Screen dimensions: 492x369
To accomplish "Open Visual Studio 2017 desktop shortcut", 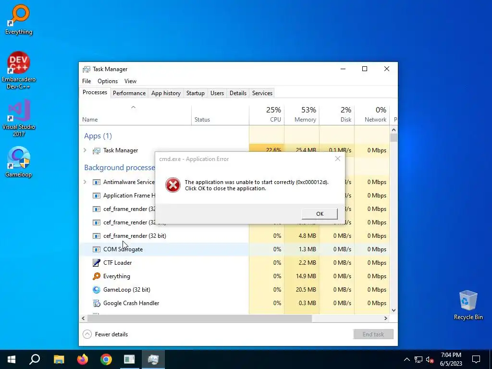I will 19,118.
